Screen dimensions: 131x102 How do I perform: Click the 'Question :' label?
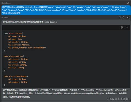(6, 3)
